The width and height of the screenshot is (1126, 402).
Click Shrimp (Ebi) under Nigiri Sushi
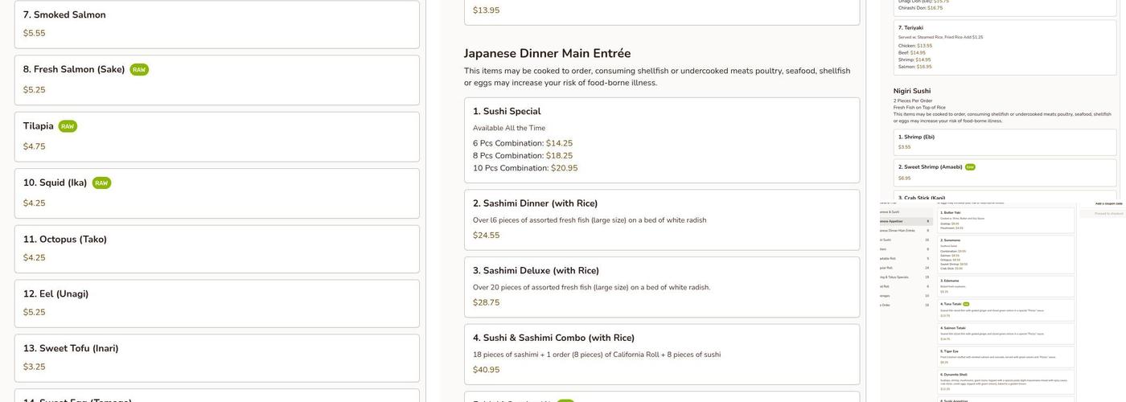(x=1005, y=142)
